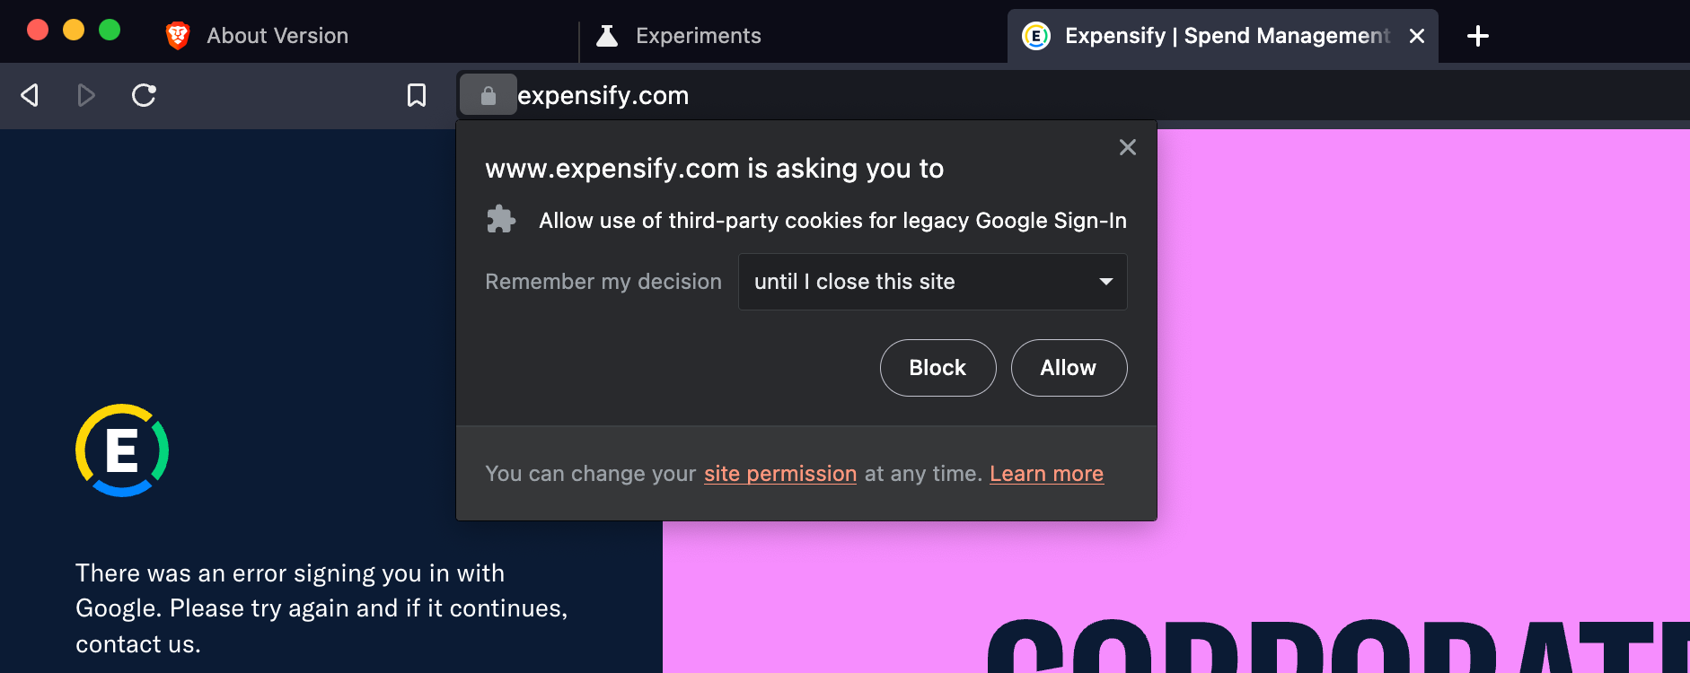This screenshot has height=673, width=1690.
Task: Click the Expensify favicon on the active tab
Action: [1036, 35]
